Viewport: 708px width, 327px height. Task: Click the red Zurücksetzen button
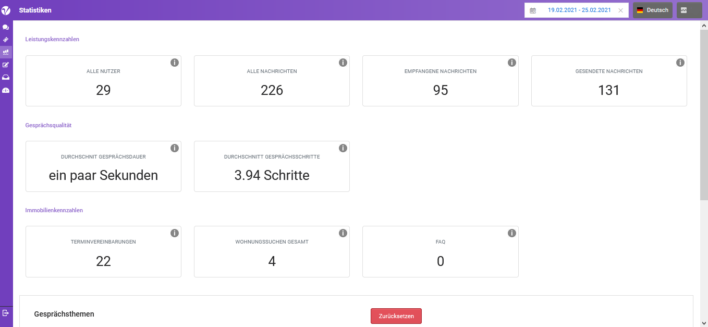point(396,316)
